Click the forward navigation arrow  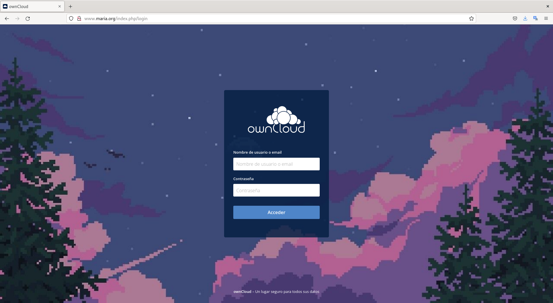click(17, 18)
